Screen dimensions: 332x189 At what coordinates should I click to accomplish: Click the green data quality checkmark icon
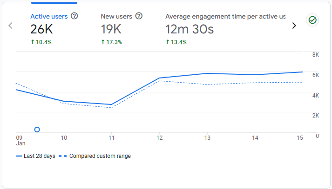(312, 20)
